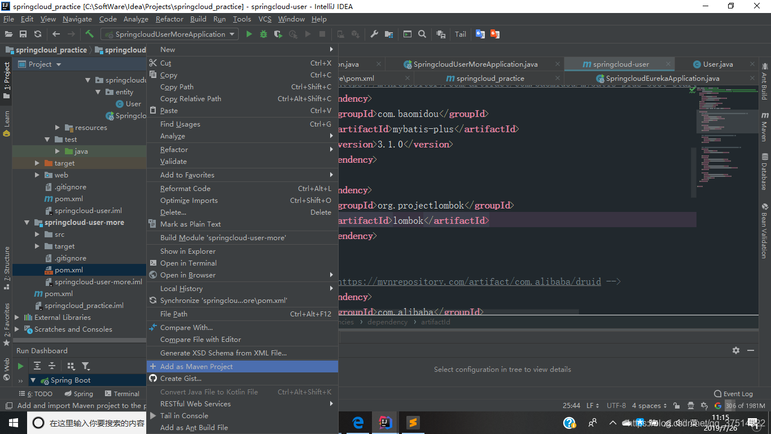Collapse all in Run Dashboard
Image resolution: width=771 pixels, height=434 pixels.
(52, 366)
